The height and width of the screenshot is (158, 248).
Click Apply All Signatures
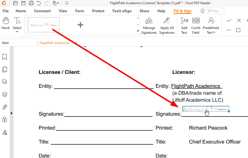[167, 26]
